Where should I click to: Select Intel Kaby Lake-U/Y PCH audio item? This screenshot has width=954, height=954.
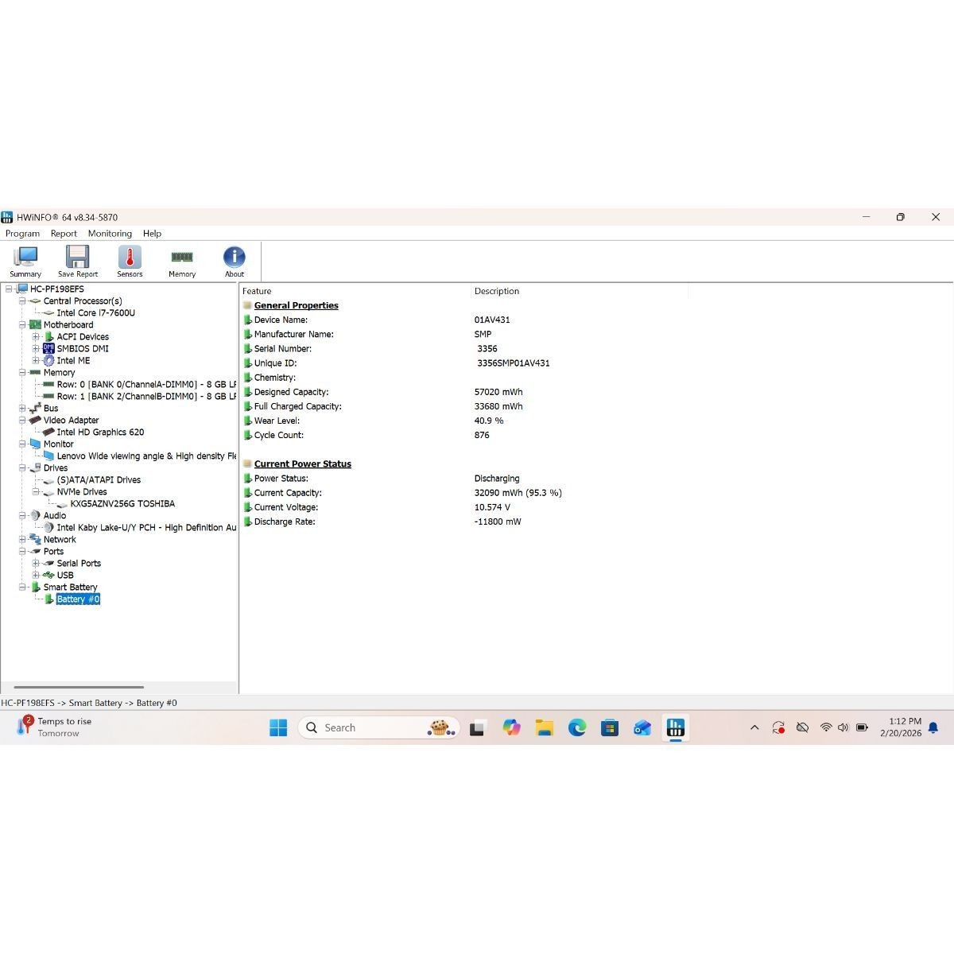146,527
